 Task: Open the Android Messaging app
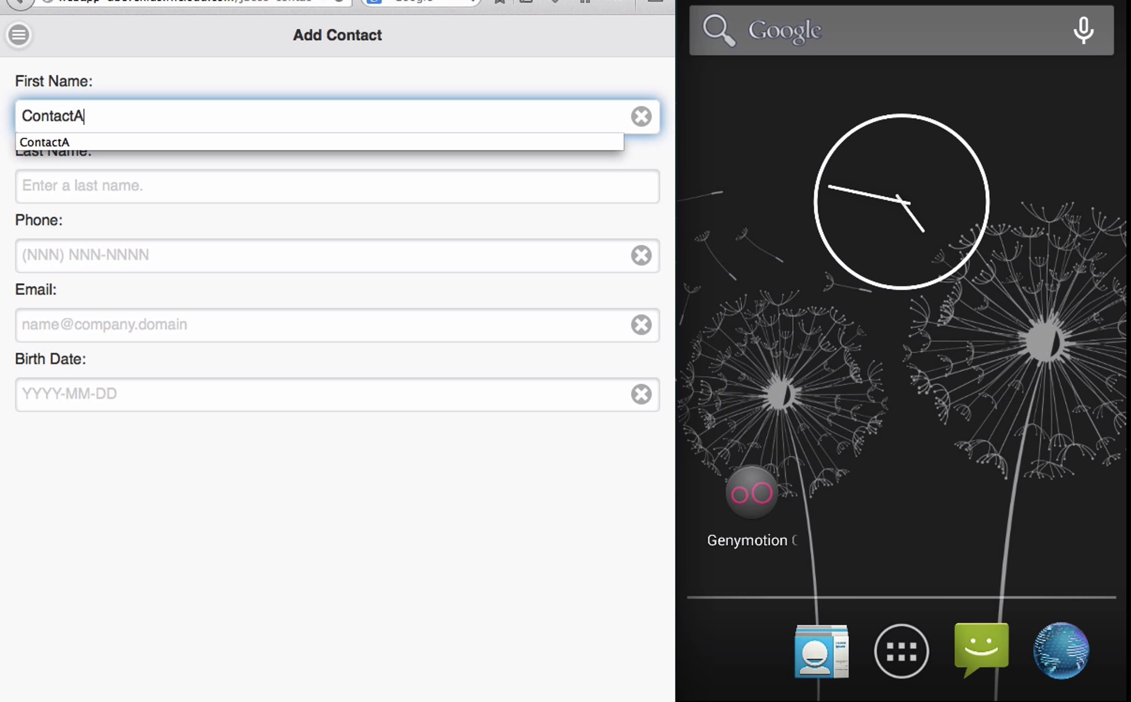pos(981,651)
